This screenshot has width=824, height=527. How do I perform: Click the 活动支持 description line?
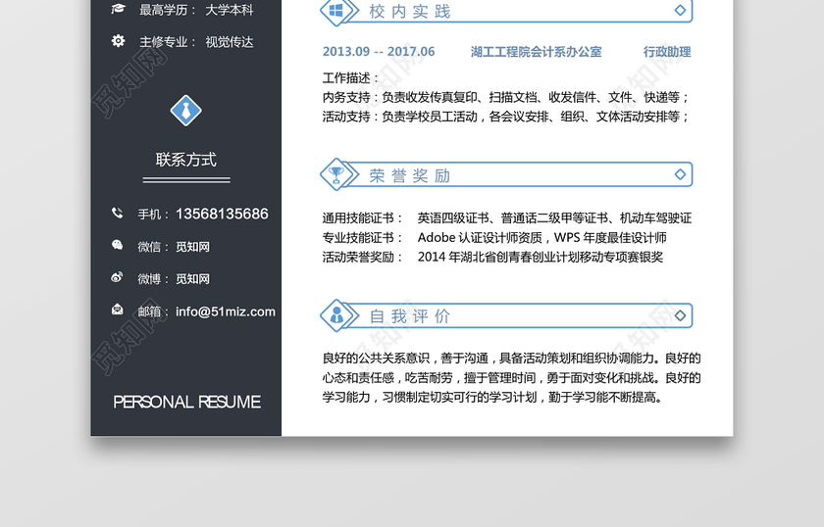pyautogui.click(x=505, y=117)
